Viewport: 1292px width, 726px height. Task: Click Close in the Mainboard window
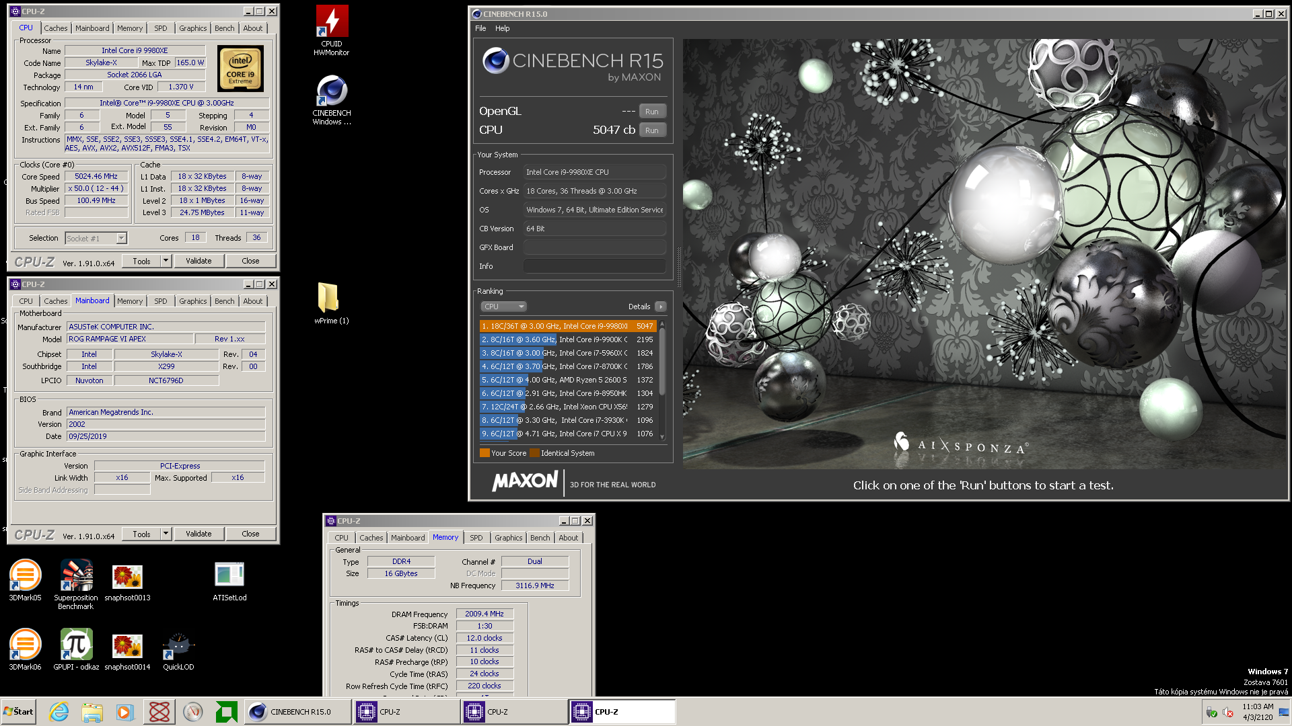tap(250, 534)
